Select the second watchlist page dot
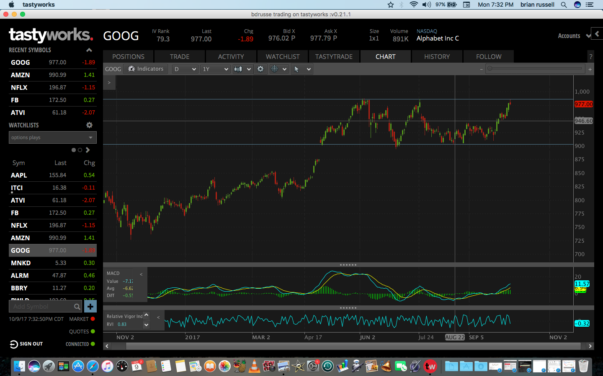 click(x=80, y=150)
